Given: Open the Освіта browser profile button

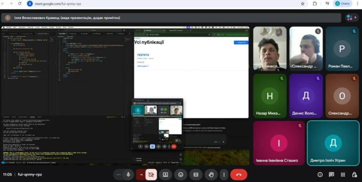Looking at the screenshot, I should pyautogui.click(x=342, y=4).
